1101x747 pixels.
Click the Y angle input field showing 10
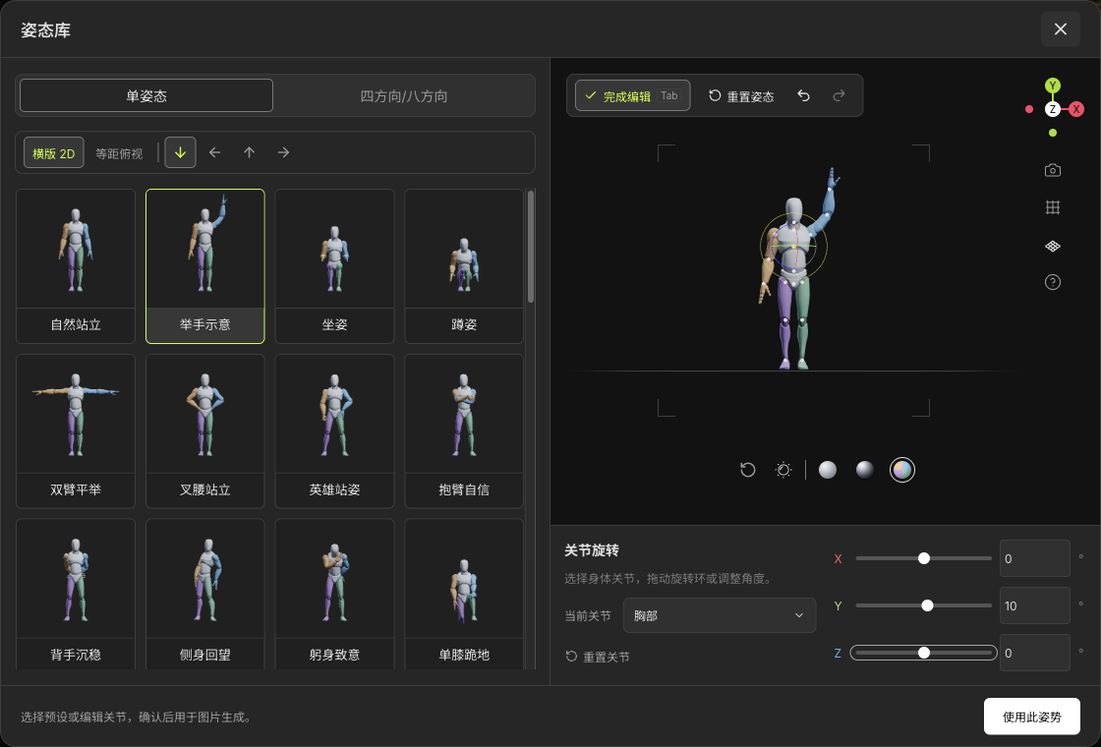click(1035, 605)
